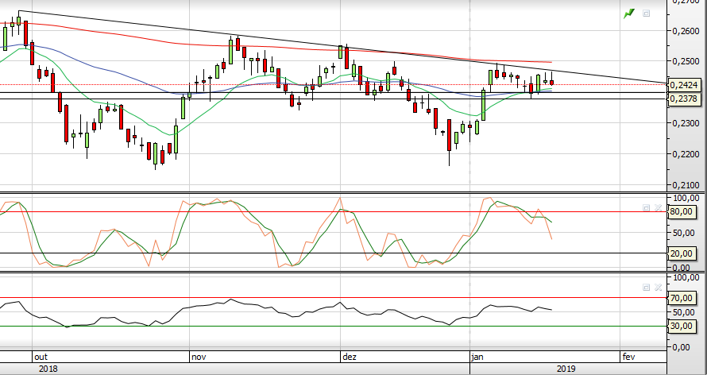The image size is (707, 375).
Task: Click the 'nov' month marker on timeline
Action: click(x=197, y=358)
